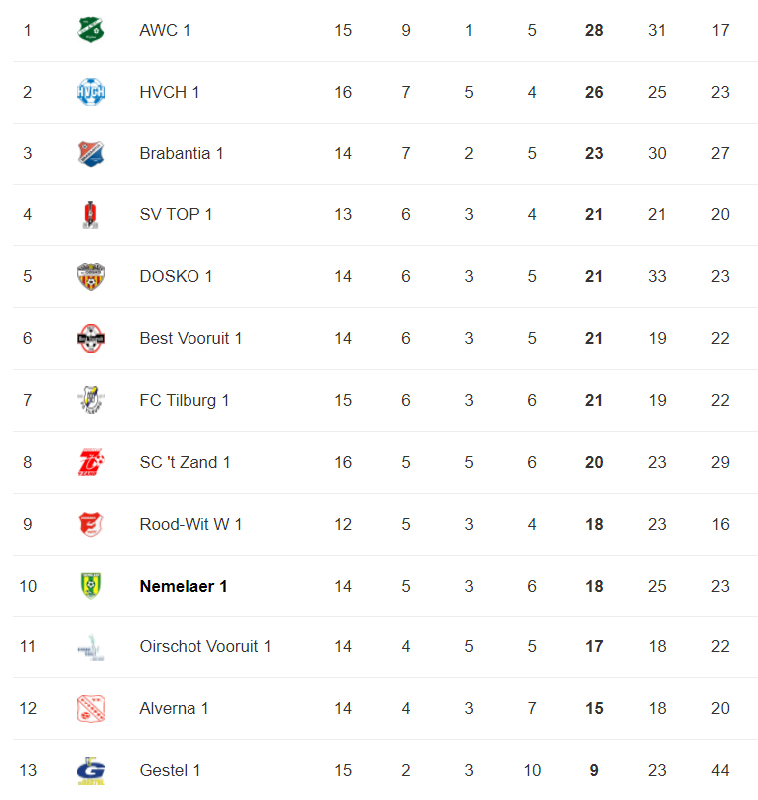The width and height of the screenshot is (758, 800).
Task: Click the Best Vooruit 1 logo
Action: click(x=91, y=338)
